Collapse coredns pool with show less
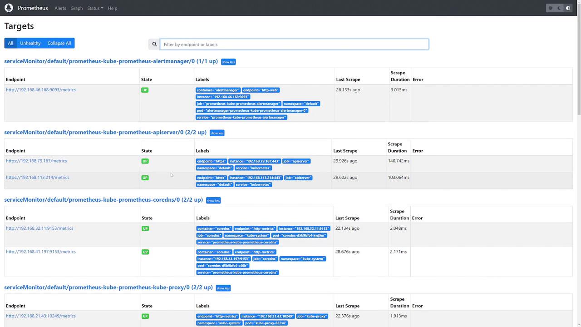This screenshot has width=581, height=327. pos(213,200)
